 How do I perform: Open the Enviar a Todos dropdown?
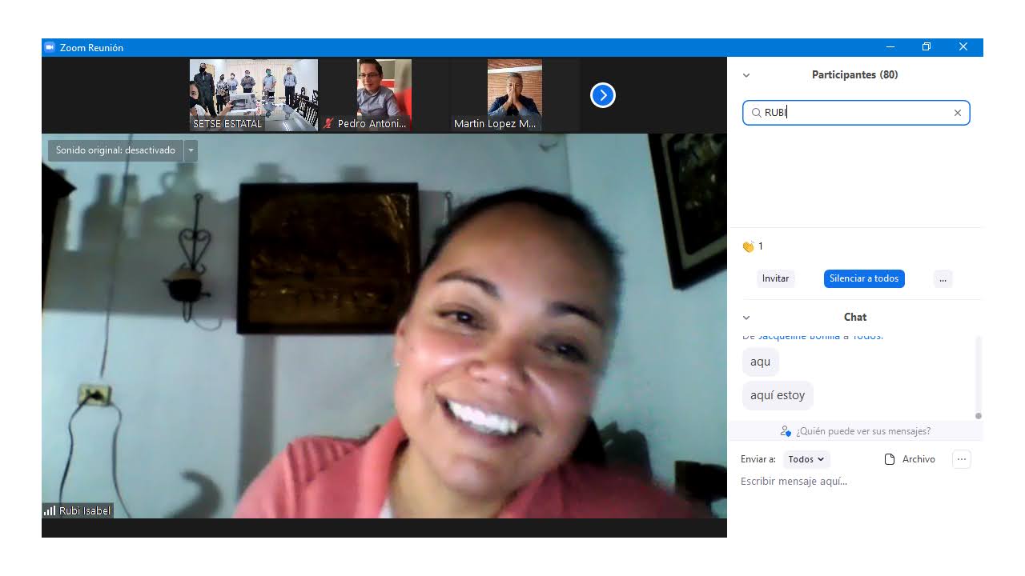[x=806, y=459]
